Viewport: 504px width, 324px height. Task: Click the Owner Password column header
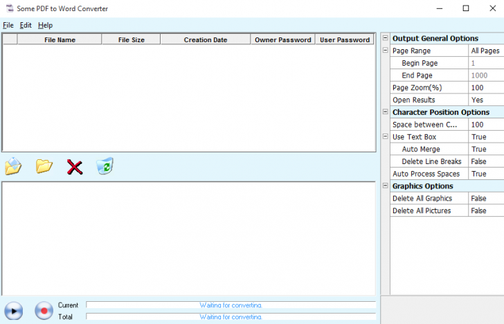click(283, 39)
